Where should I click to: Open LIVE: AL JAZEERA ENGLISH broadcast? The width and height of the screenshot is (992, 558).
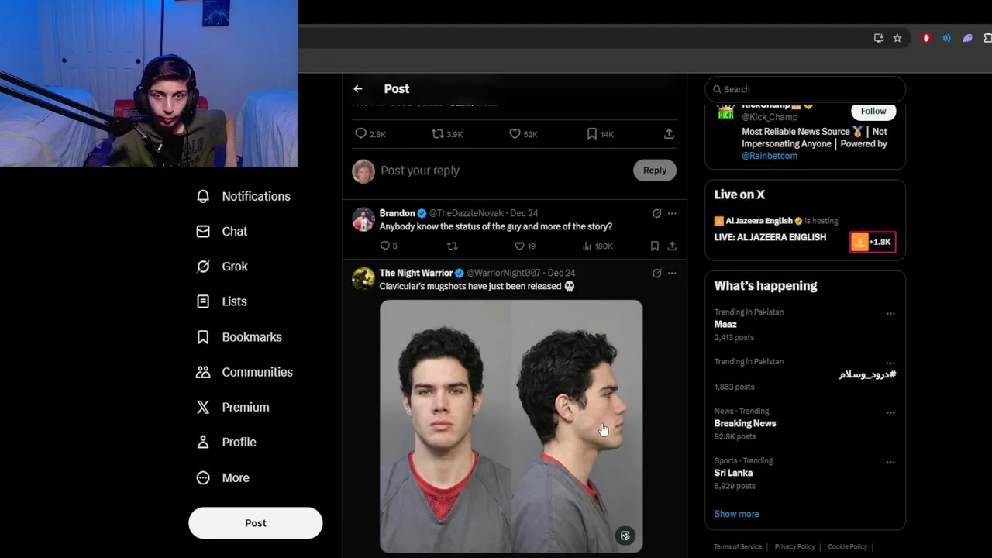point(770,237)
